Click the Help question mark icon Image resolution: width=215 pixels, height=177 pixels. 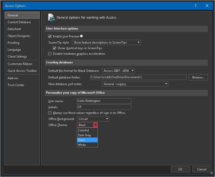(x=196, y=6)
